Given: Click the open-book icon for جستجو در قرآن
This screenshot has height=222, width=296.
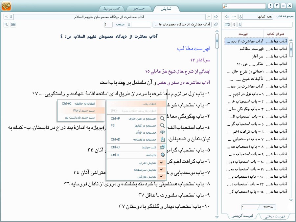Looking at the screenshot, I should 162,133.
